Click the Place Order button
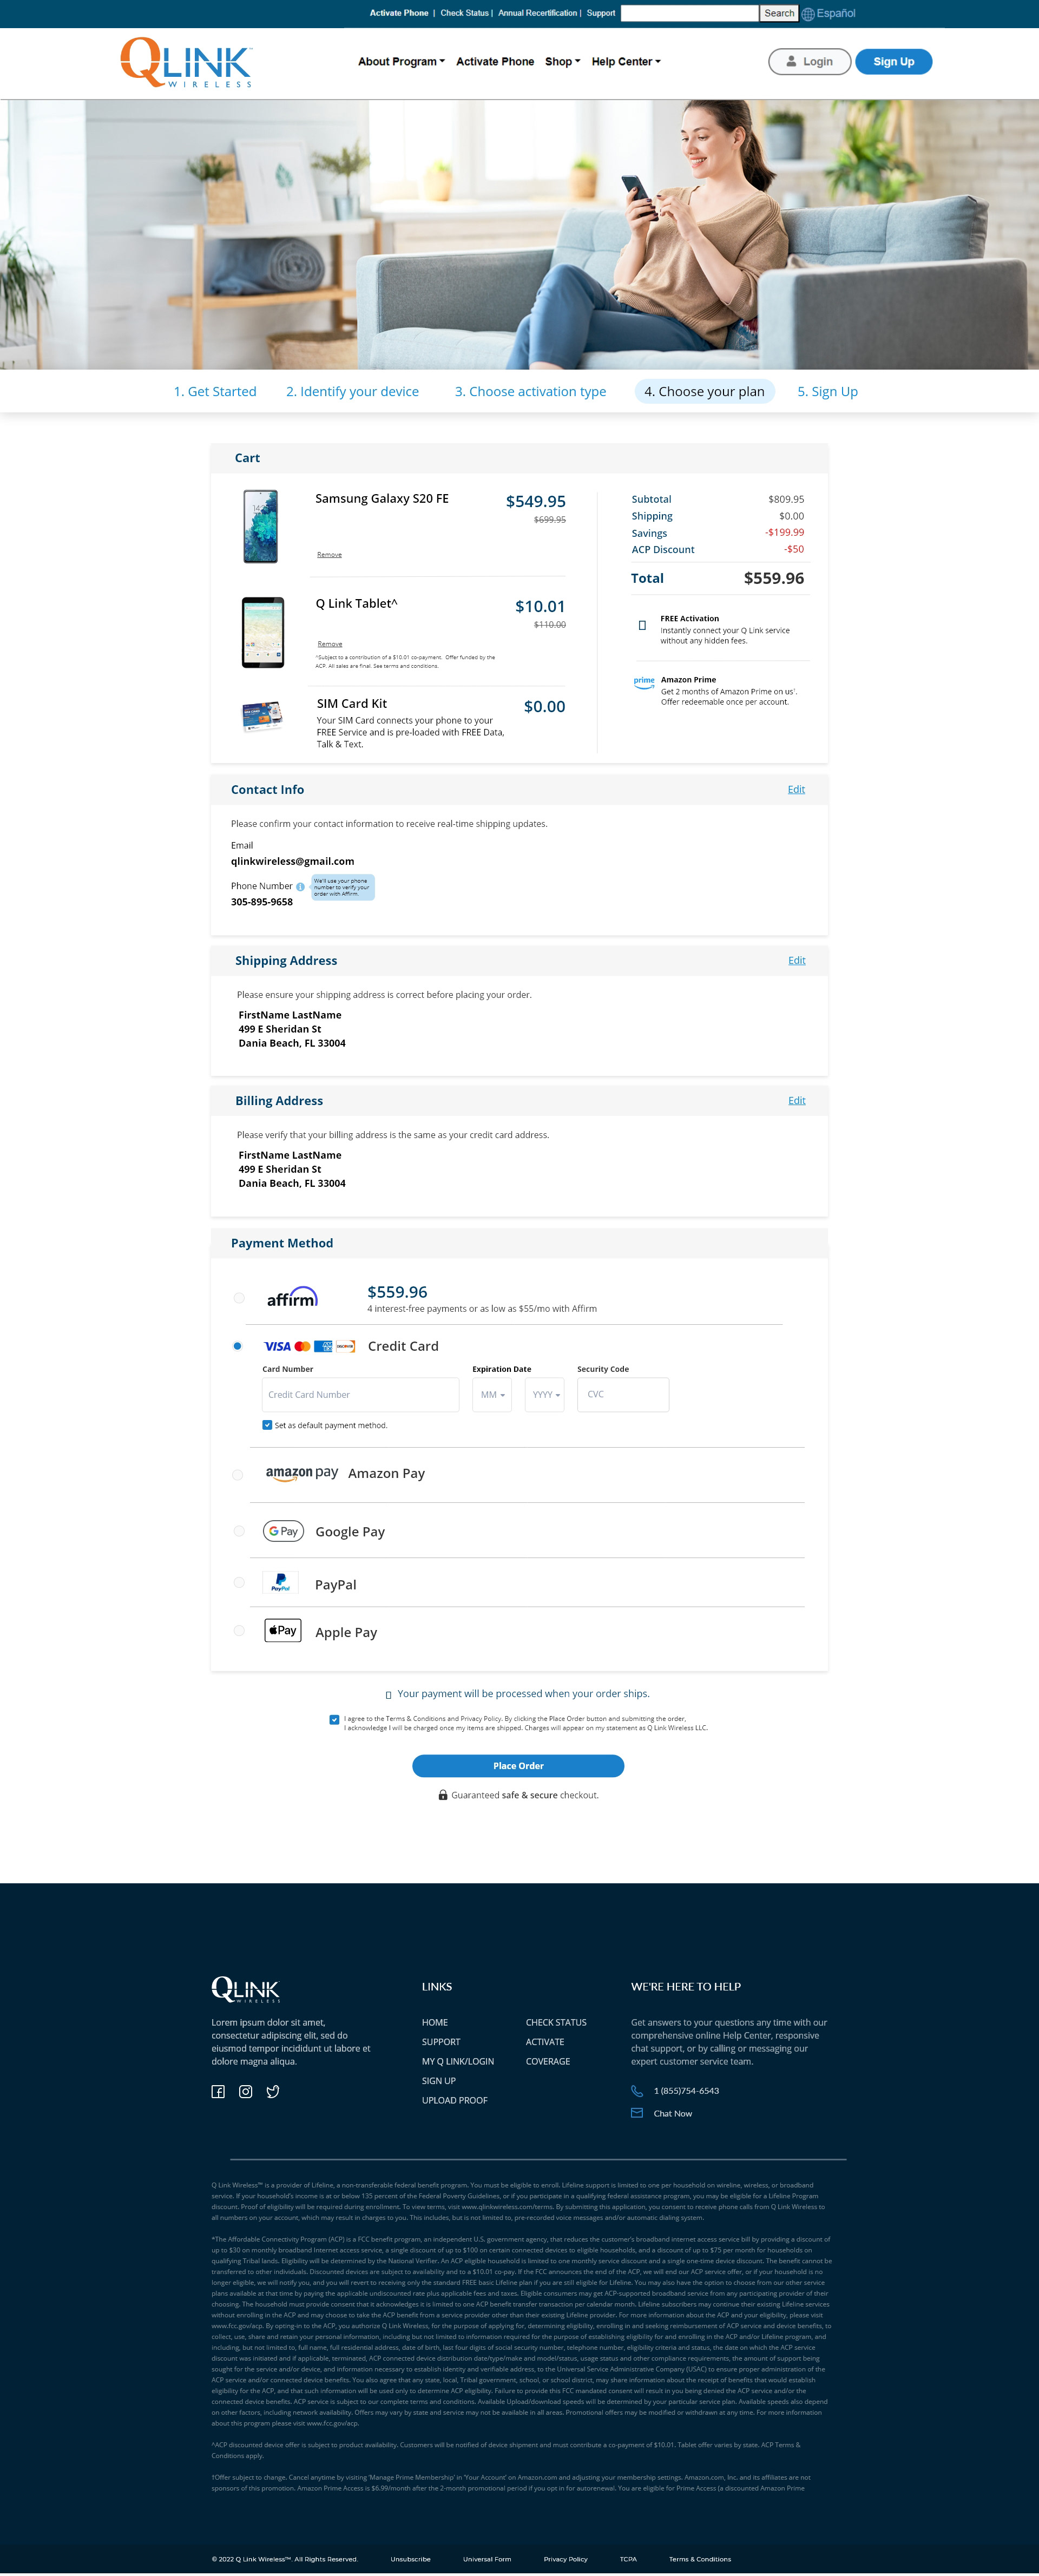The width and height of the screenshot is (1039, 2576). pyautogui.click(x=518, y=1766)
